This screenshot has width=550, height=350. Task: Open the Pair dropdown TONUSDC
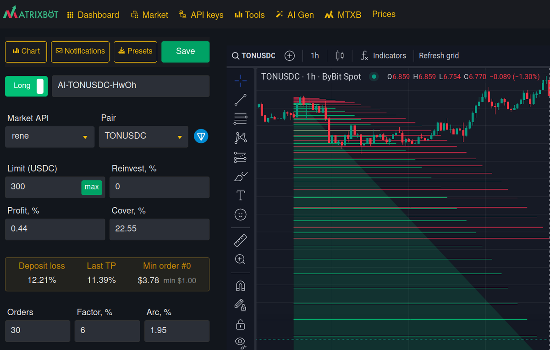pyautogui.click(x=143, y=136)
